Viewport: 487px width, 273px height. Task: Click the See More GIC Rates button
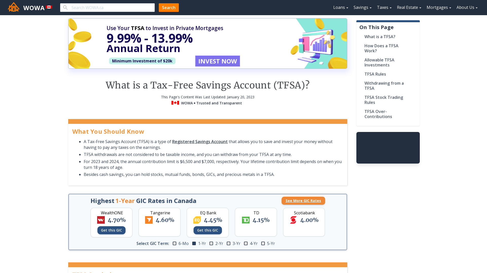click(x=303, y=200)
